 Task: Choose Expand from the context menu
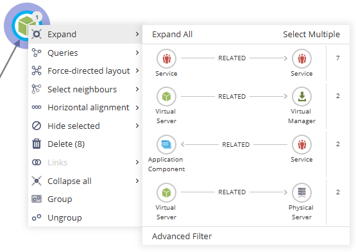[x=85, y=34]
